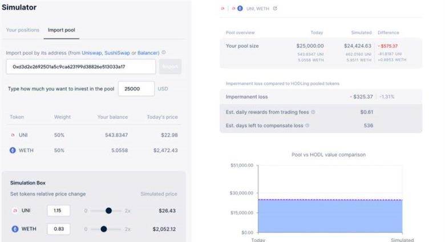Click WETH pair icon in pool header
445x242 pixels.
[240, 9]
